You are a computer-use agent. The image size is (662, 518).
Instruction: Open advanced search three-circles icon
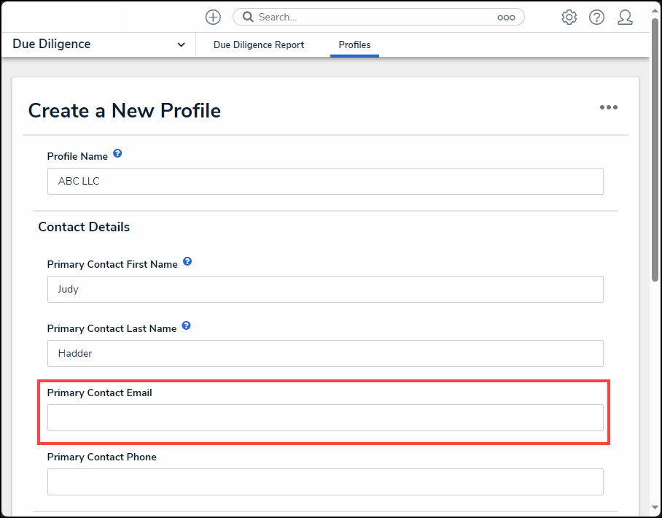click(x=506, y=18)
